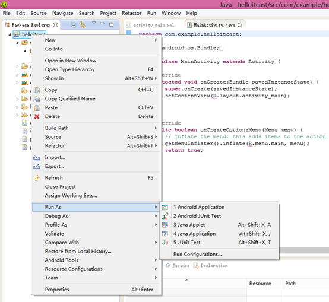The image size is (329, 302).
Task: Close the MainActivity.java editor tab
Action: (x=241, y=25)
